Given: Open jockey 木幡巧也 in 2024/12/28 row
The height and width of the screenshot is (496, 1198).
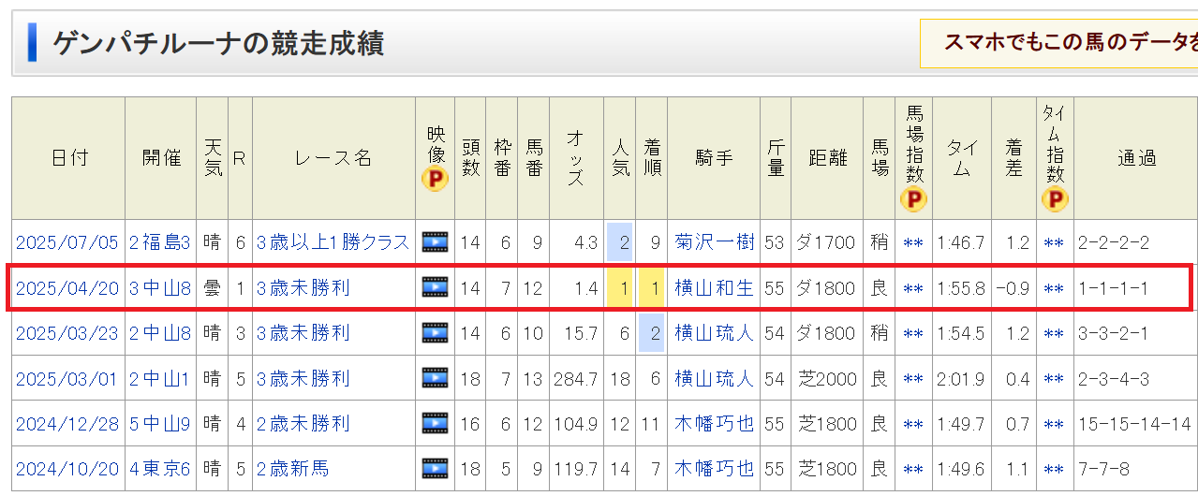Looking at the screenshot, I should point(715,424).
